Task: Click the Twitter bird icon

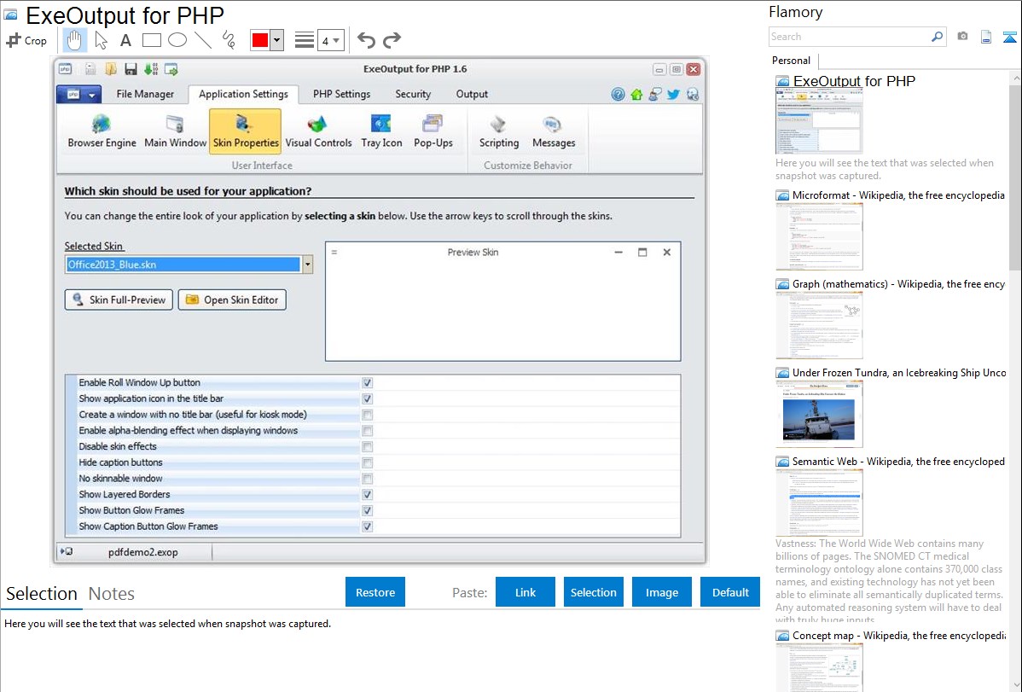Action: [673, 95]
